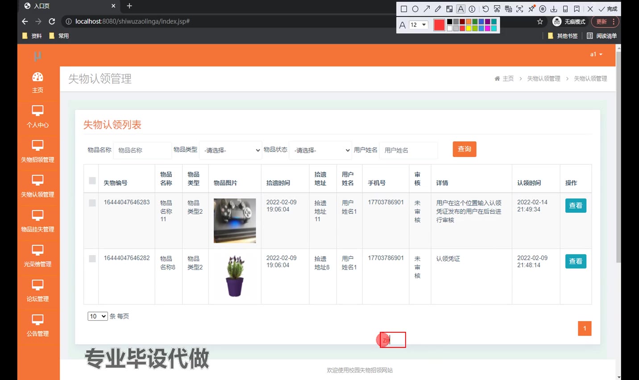639x380 pixels.
Task: Pin the screenshot to screen
Action: [531, 9]
